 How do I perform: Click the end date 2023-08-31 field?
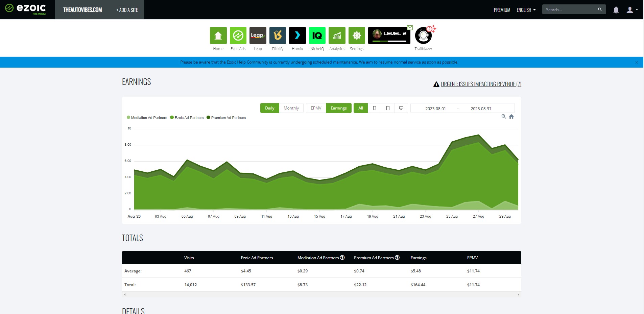point(481,108)
